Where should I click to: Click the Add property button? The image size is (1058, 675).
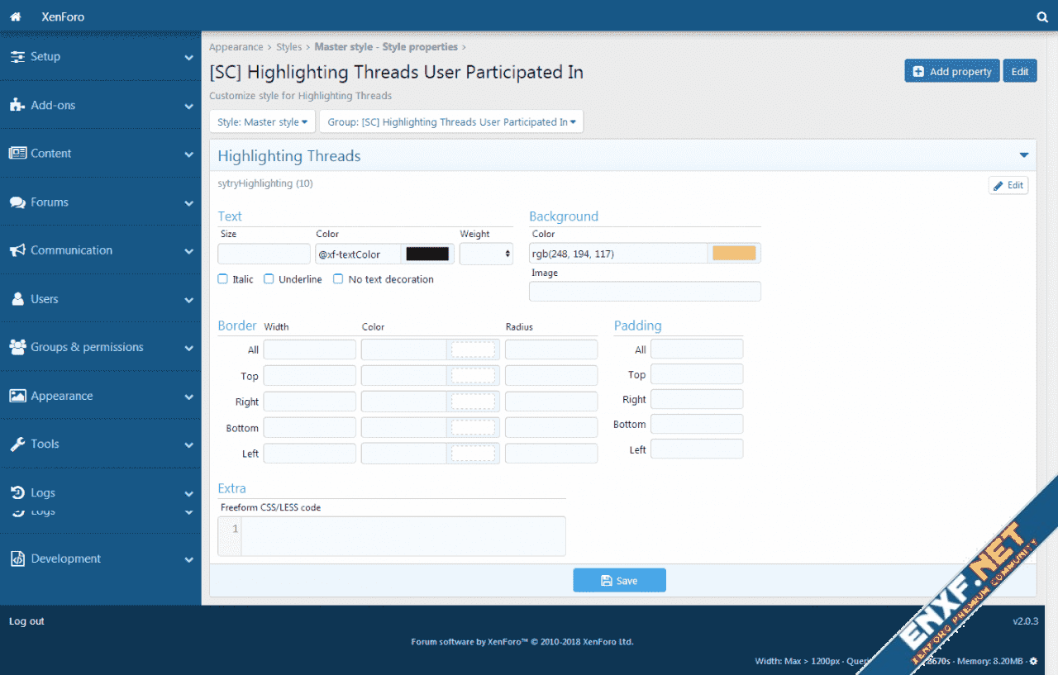click(x=951, y=72)
